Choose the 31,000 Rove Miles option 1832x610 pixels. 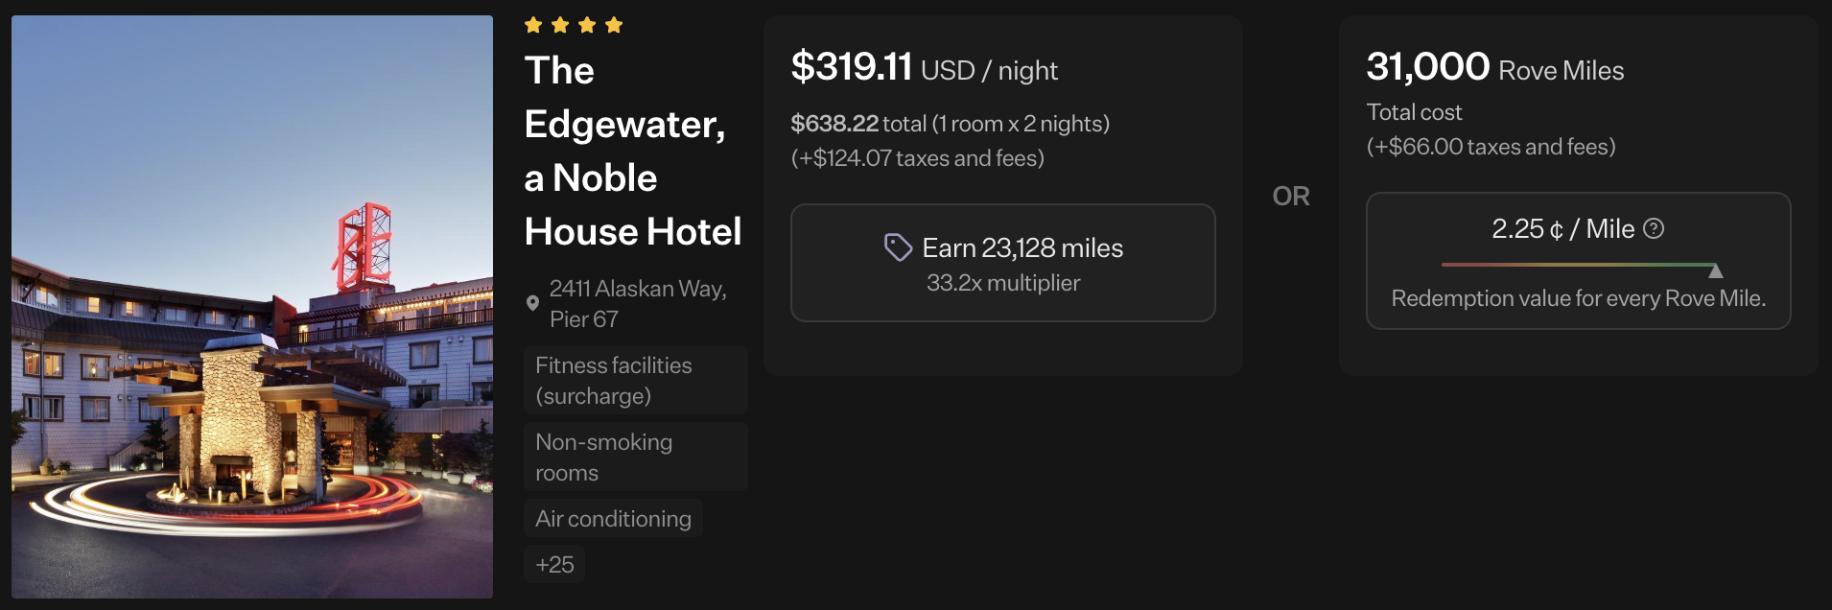point(1494,68)
